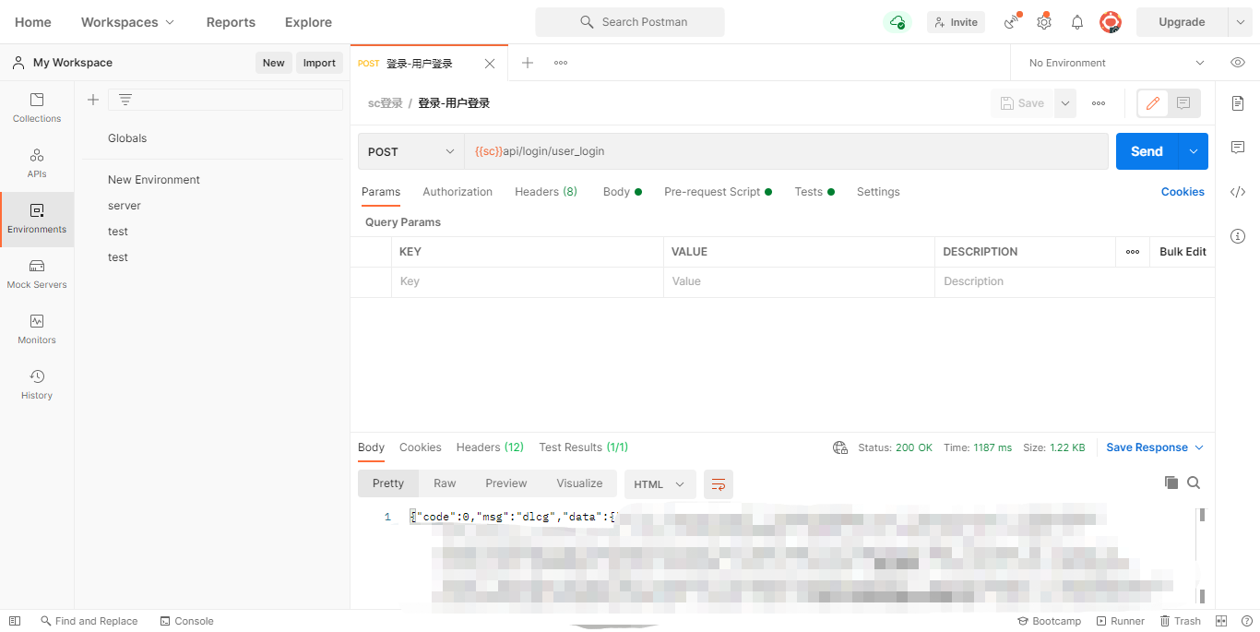Open the Upgrade dropdown arrow
This screenshot has height=632, width=1260.
tap(1240, 22)
